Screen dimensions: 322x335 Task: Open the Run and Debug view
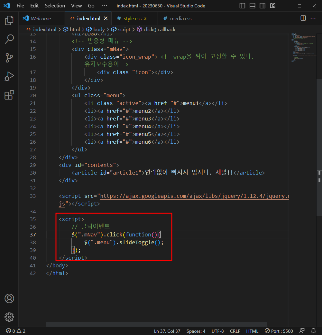(x=9, y=76)
